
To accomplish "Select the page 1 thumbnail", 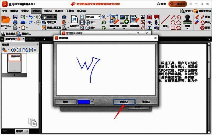I will tap(14, 63).
